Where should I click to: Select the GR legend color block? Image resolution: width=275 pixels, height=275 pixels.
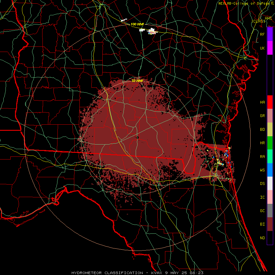(270, 116)
